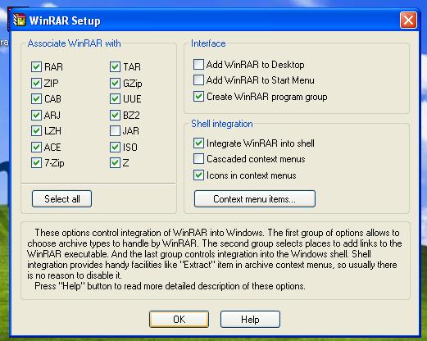Toggle the CAB file type checkbox

(36, 99)
